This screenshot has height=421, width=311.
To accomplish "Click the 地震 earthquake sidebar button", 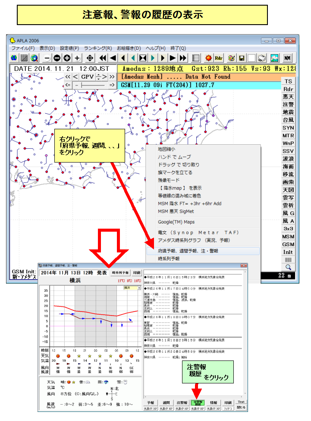I will pyautogui.click(x=288, y=112).
